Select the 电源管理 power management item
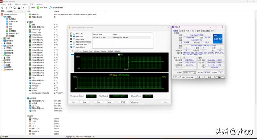257x139 pixels. (11, 31)
